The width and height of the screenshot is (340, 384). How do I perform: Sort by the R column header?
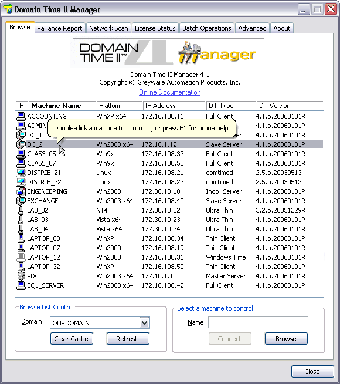click(22, 106)
